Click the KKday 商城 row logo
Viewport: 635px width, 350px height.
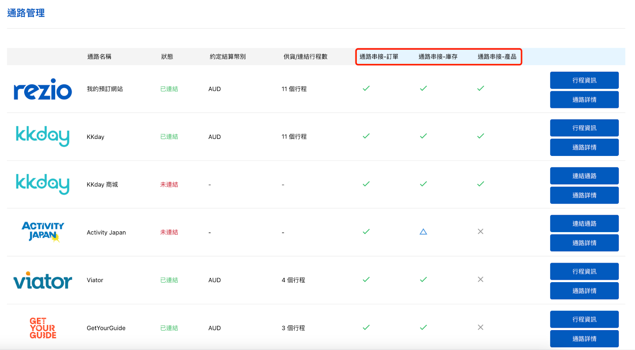coord(43,184)
